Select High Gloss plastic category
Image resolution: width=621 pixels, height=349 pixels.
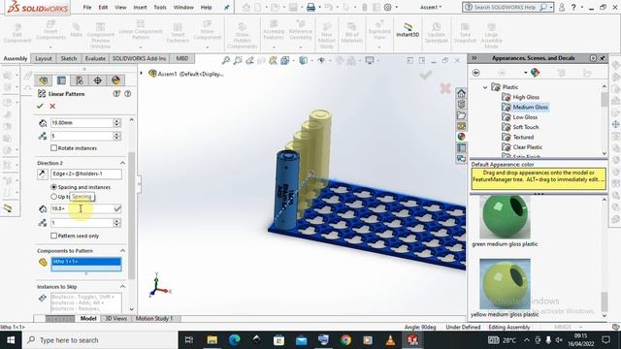[526, 97]
